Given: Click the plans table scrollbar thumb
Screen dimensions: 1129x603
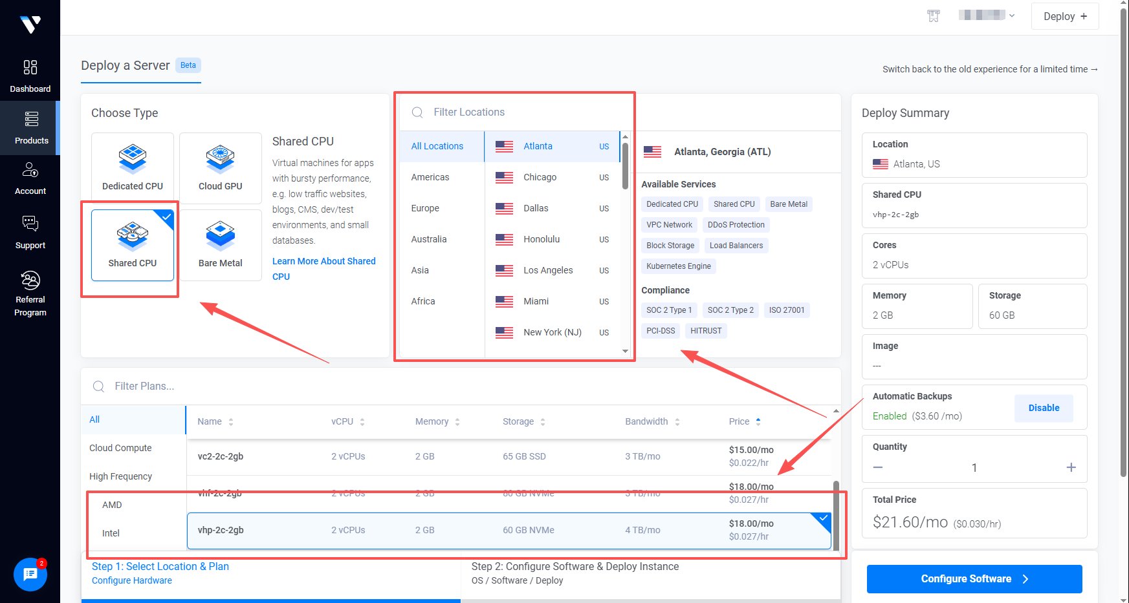Looking at the screenshot, I should [x=836, y=516].
